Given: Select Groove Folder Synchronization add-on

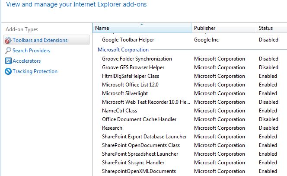Looking at the screenshot, I should (x=137, y=59).
